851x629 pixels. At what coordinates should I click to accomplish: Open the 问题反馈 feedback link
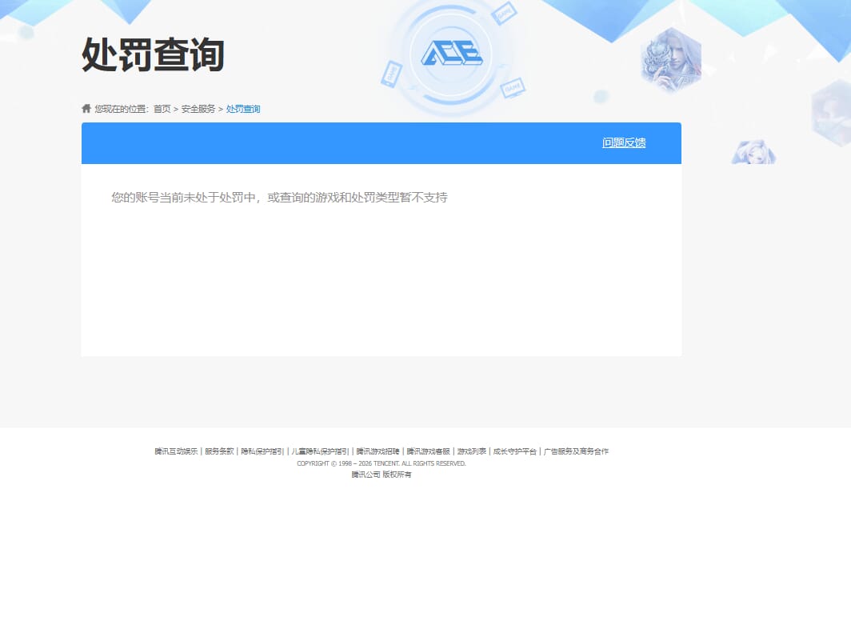tap(624, 142)
